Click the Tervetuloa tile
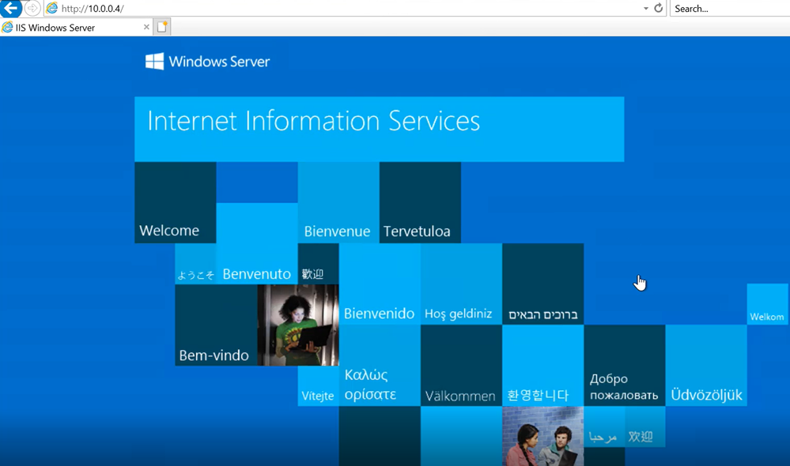 pyautogui.click(x=420, y=203)
